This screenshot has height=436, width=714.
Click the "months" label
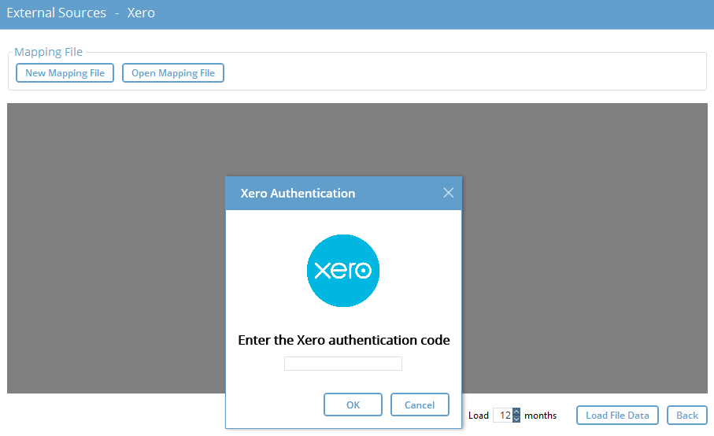pos(540,415)
